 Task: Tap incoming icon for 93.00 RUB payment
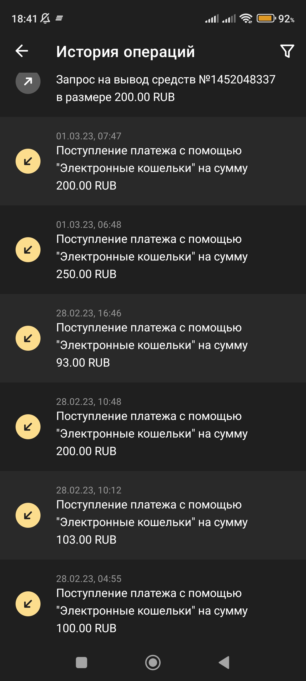click(x=28, y=338)
